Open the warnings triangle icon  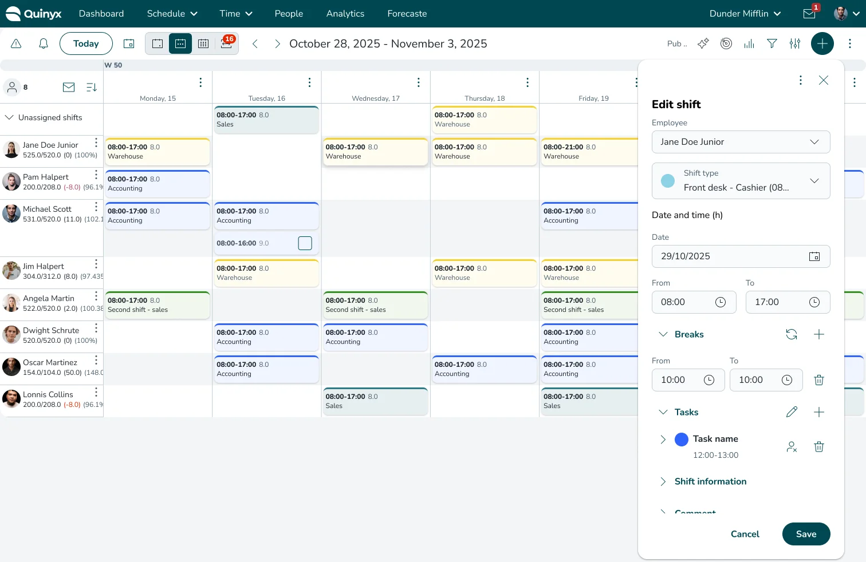coord(16,43)
